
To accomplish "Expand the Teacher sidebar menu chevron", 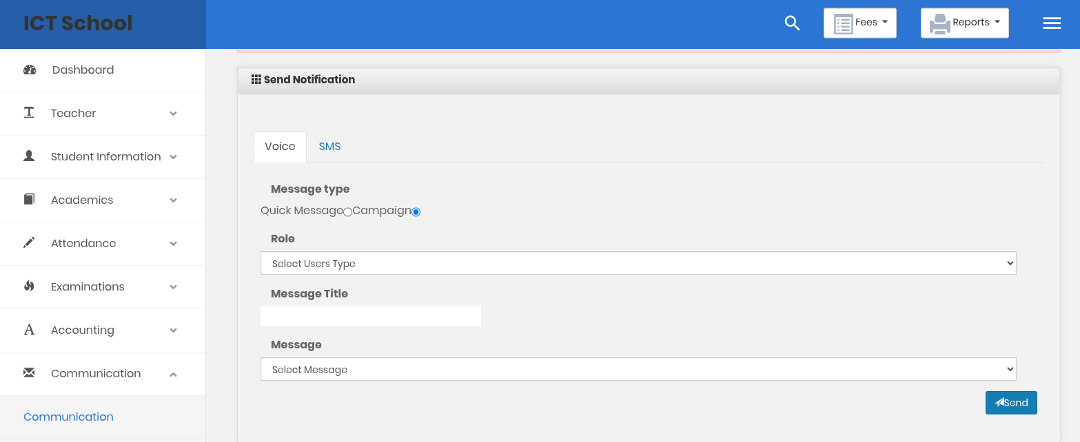I will tap(173, 114).
